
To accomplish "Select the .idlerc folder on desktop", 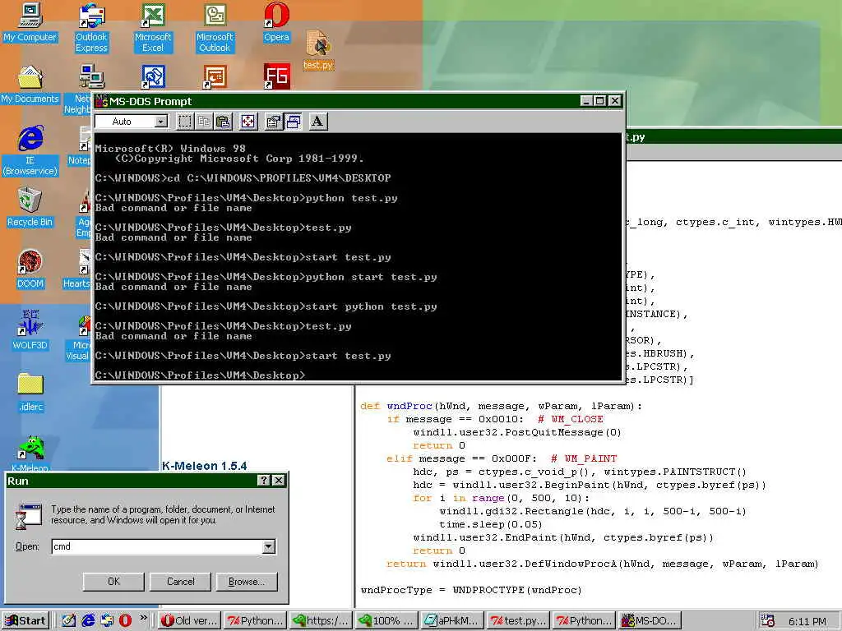I will (x=30, y=393).
